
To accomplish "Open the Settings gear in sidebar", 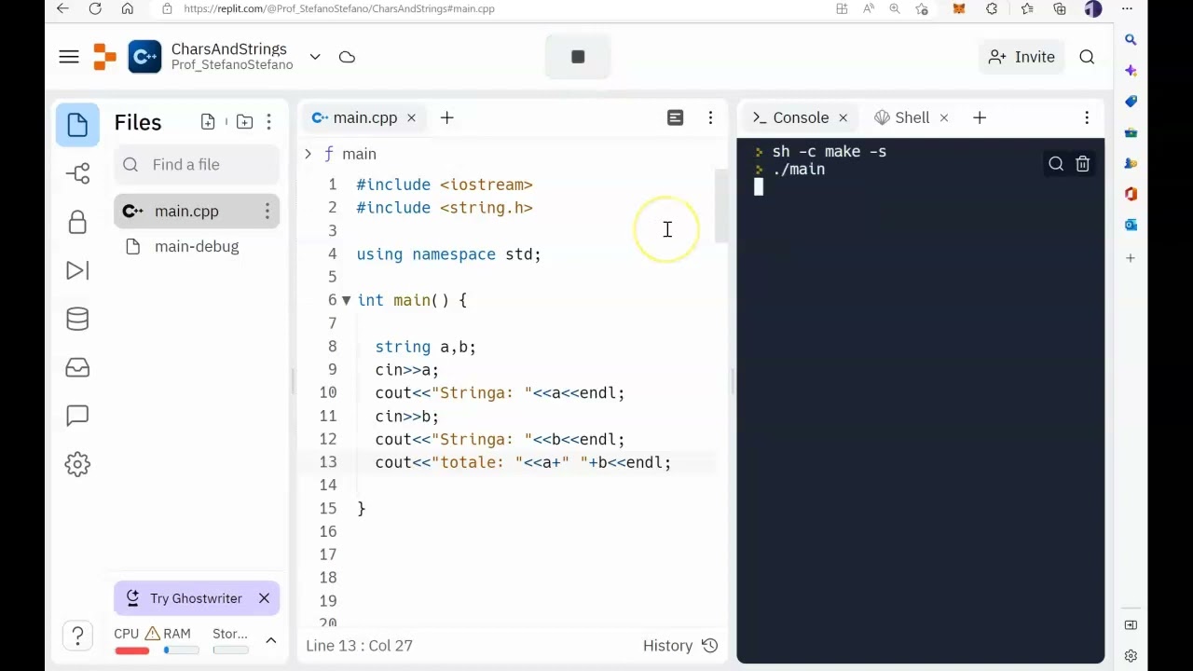I will click(77, 464).
